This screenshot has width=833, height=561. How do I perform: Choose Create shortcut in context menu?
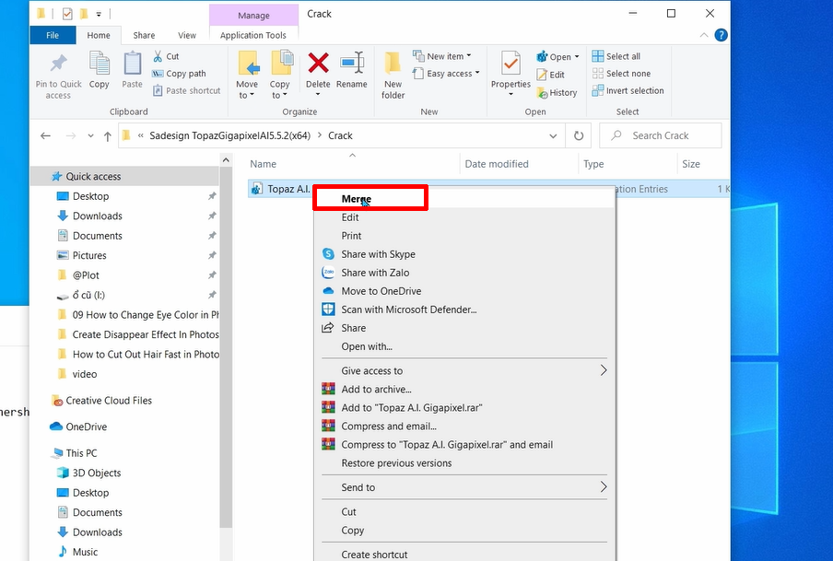[464, 554]
